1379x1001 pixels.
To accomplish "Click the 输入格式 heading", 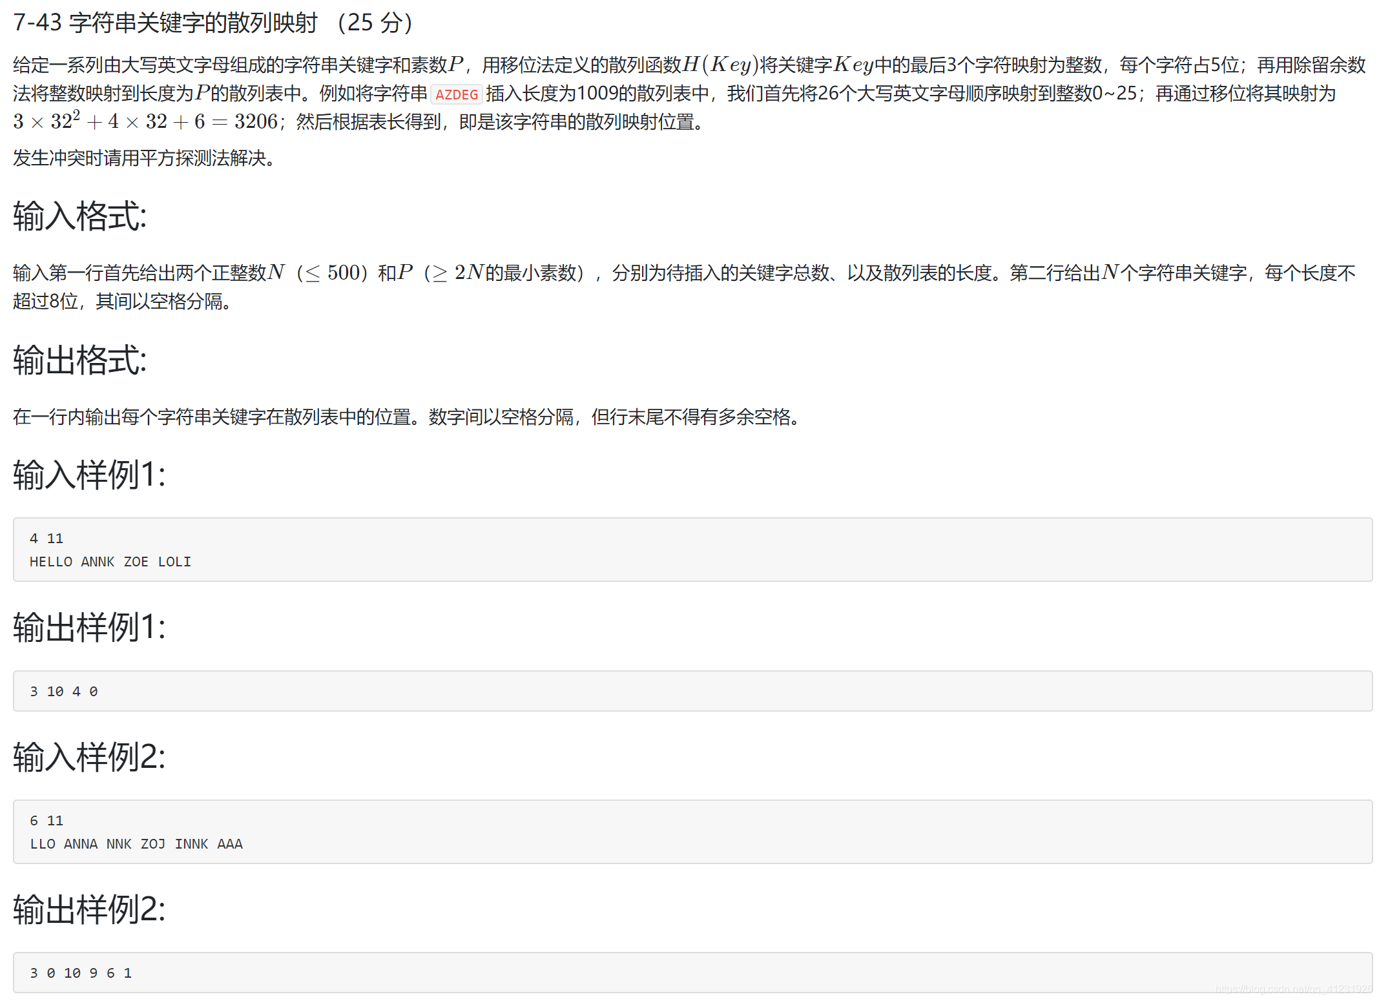I will (80, 216).
